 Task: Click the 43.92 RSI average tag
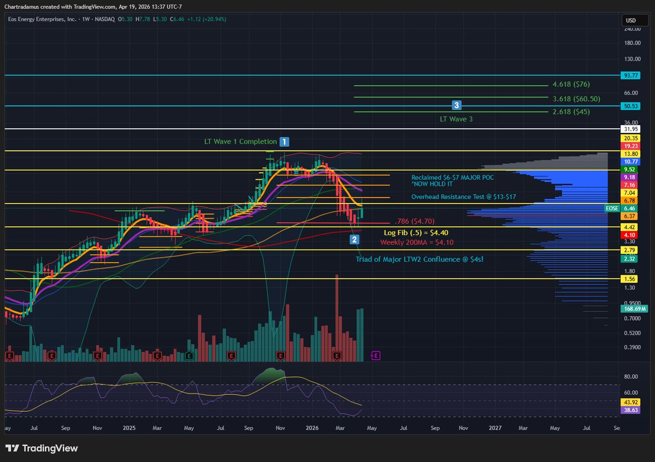coord(631,402)
